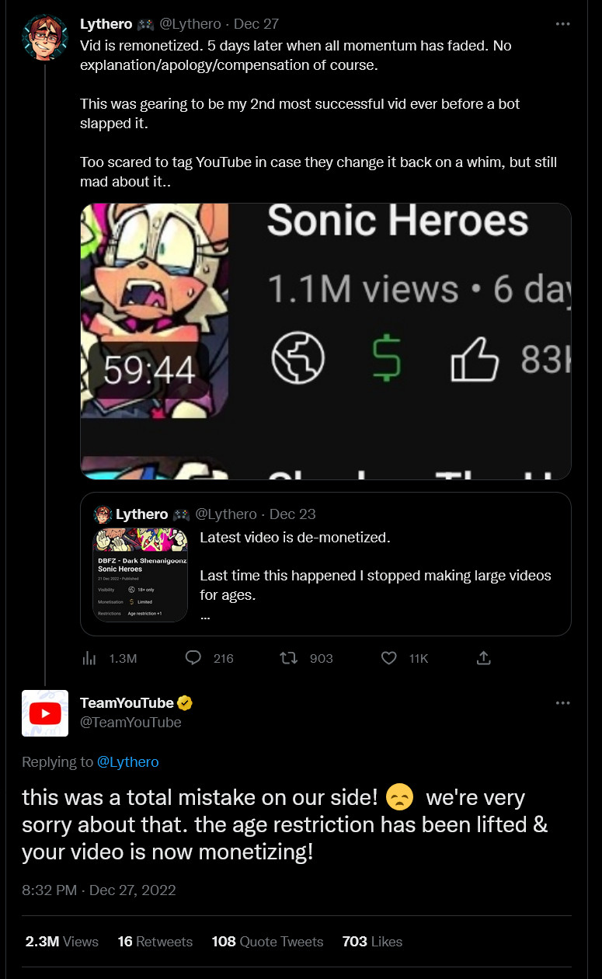Open TeamYouTube display name profile link
Screen dimensions: 602x979
(x=127, y=703)
